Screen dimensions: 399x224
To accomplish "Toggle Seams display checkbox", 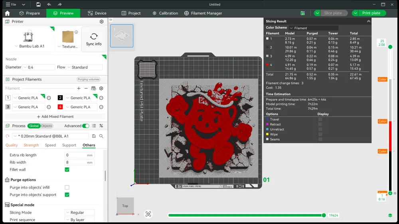I will [x=320, y=140].
